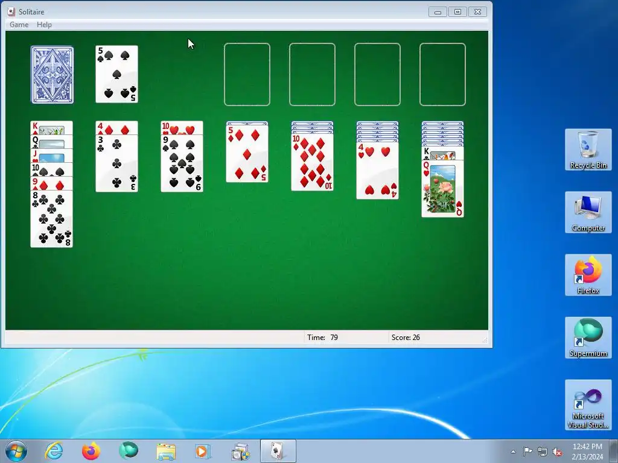Click the first empty foundation slot
This screenshot has height=463, width=618.
247,74
